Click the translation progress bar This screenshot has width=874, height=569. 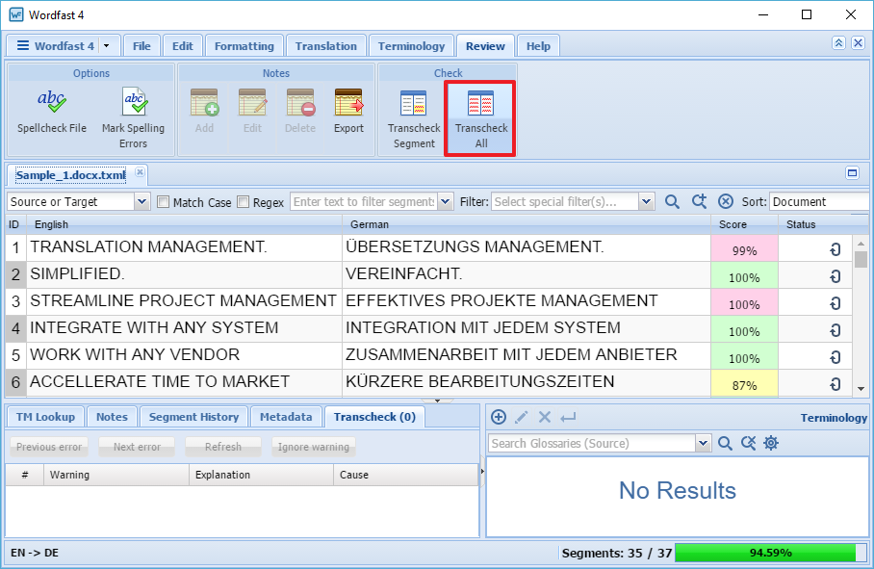click(x=770, y=553)
